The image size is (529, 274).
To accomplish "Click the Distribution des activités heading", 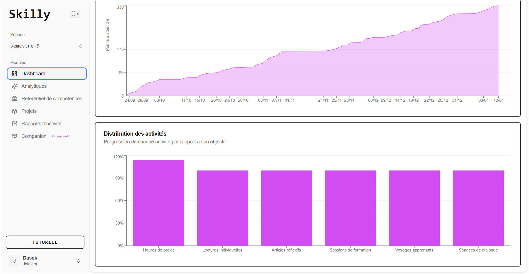I will pos(135,134).
